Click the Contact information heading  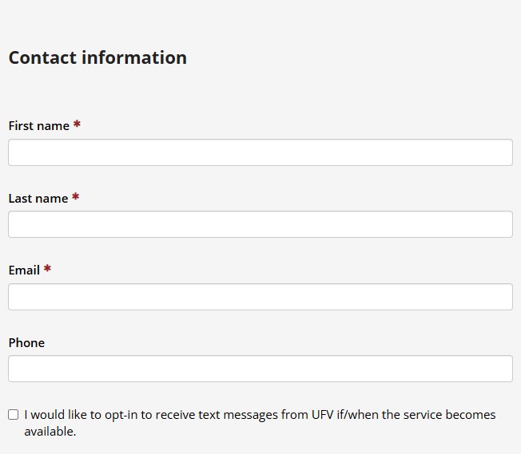(97, 57)
